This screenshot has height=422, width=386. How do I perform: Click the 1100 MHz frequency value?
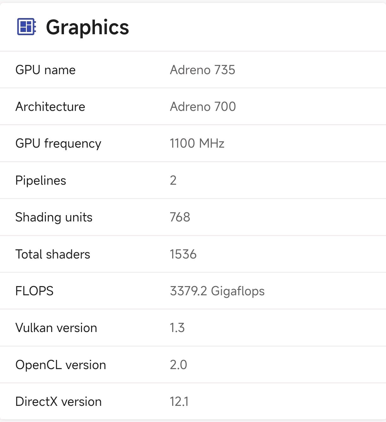click(197, 144)
